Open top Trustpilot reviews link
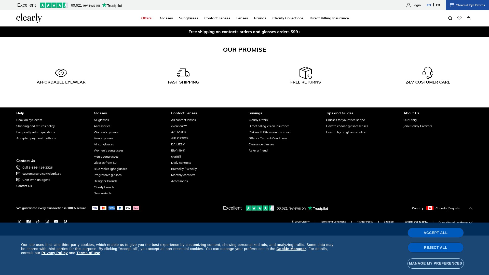The width and height of the screenshot is (489, 275). (x=85, y=5)
